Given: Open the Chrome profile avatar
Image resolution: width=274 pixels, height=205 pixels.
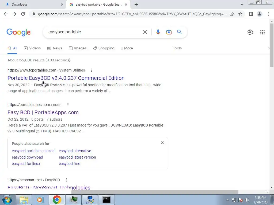Looking at the screenshot, I should coord(260,14).
